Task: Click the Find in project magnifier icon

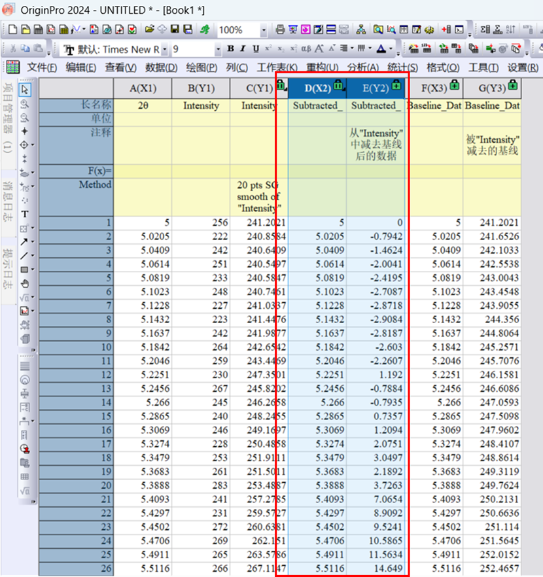Action: pyautogui.click(x=378, y=29)
